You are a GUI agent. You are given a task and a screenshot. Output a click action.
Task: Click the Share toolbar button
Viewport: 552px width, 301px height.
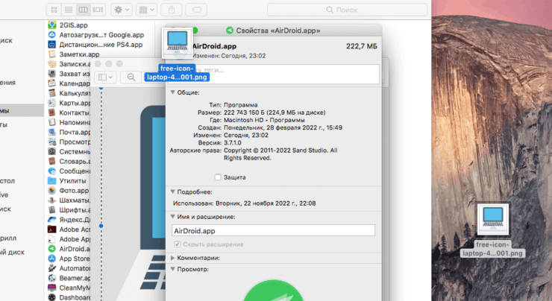click(174, 10)
